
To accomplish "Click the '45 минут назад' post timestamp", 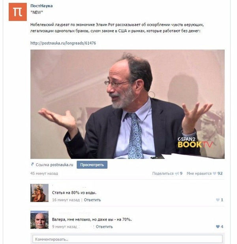I will click(44, 173).
